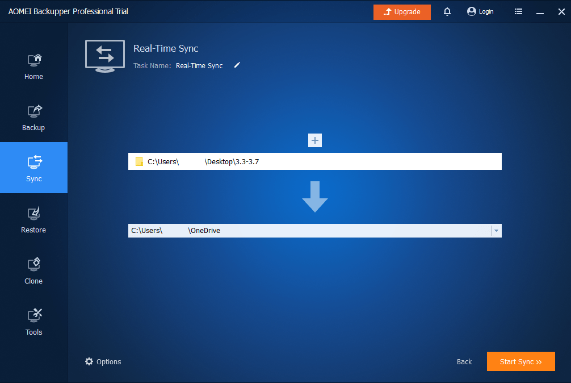Open the hamburger menu icon
Screen dimensions: 571x383
[x=518, y=12]
